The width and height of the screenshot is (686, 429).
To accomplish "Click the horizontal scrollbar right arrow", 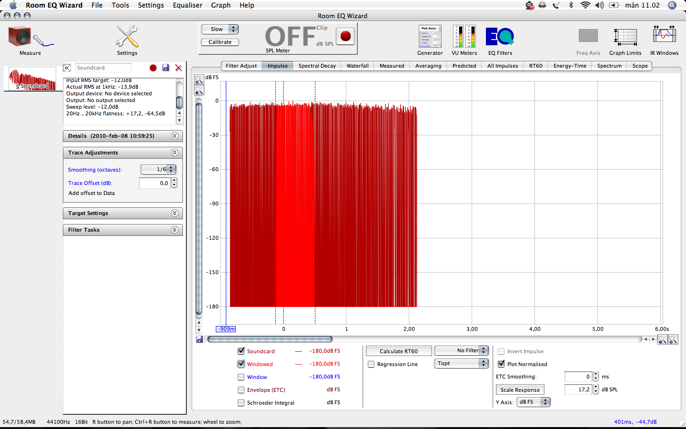I will [653, 339].
